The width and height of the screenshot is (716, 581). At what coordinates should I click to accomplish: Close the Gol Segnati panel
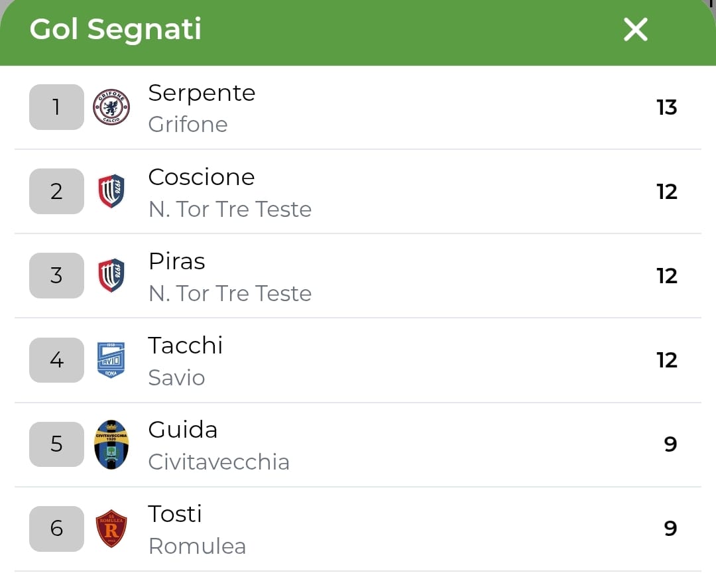(x=635, y=30)
